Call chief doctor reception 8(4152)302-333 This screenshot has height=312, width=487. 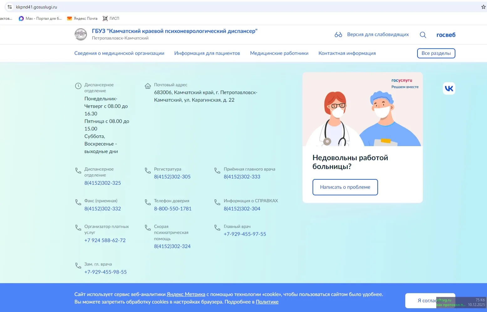242,176
